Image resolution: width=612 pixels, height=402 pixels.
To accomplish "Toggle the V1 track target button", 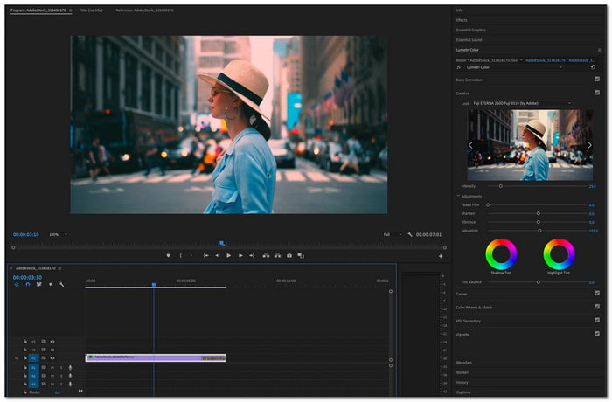I will tap(33, 358).
